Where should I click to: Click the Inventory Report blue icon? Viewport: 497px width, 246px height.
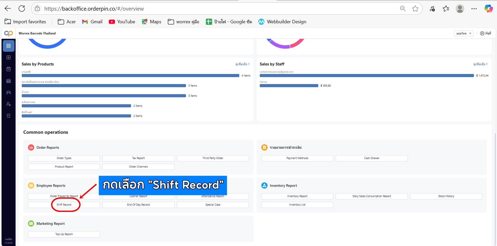(x=264, y=185)
